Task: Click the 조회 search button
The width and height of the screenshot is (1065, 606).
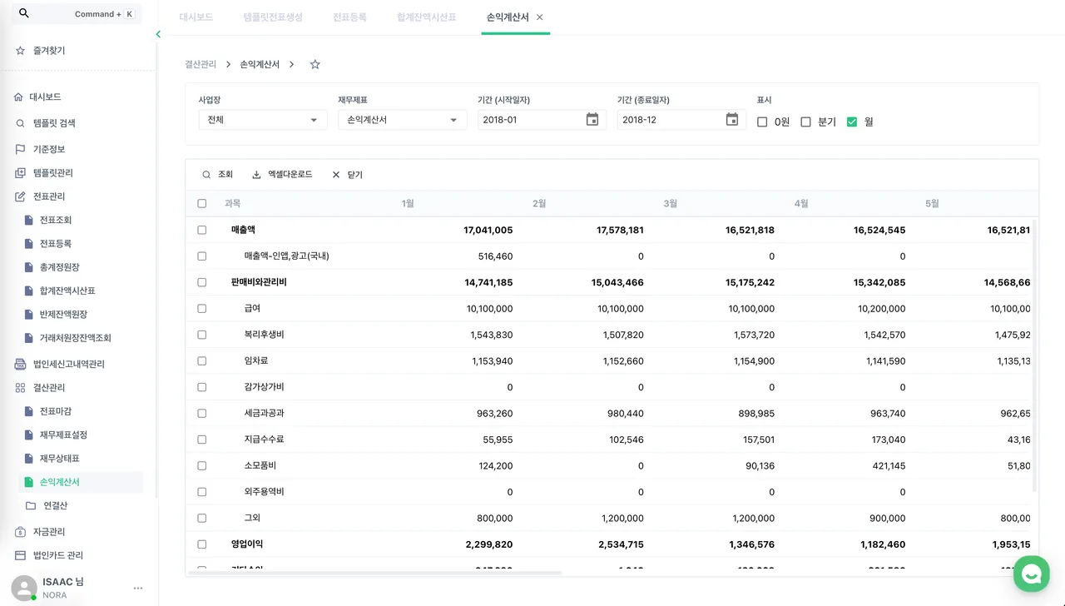Action: 218,175
